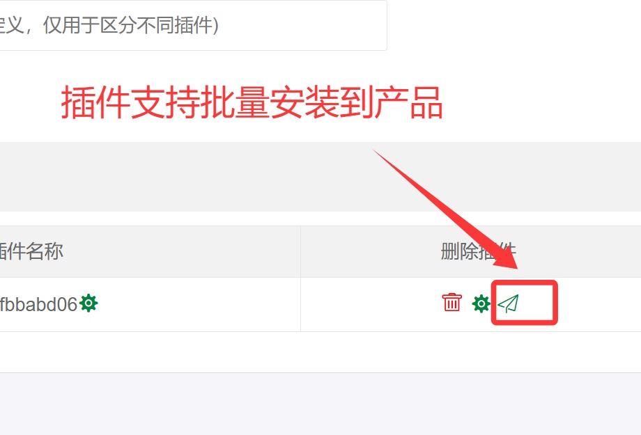
Task: Click the white space right of the input field
Action: point(514,25)
